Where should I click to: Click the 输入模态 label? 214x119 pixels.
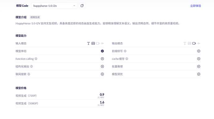[x=21, y=43]
